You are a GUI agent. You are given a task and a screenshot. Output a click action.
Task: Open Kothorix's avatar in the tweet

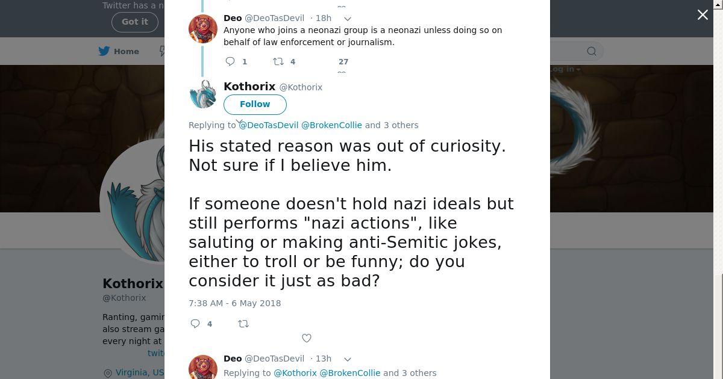click(x=203, y=94)
